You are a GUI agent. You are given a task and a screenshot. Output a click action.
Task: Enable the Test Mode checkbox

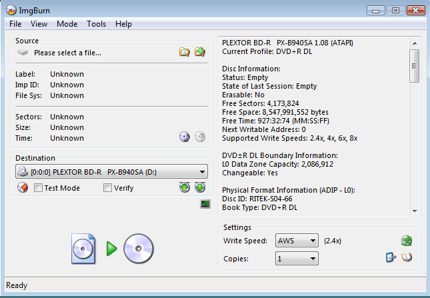tap(38, 188)
